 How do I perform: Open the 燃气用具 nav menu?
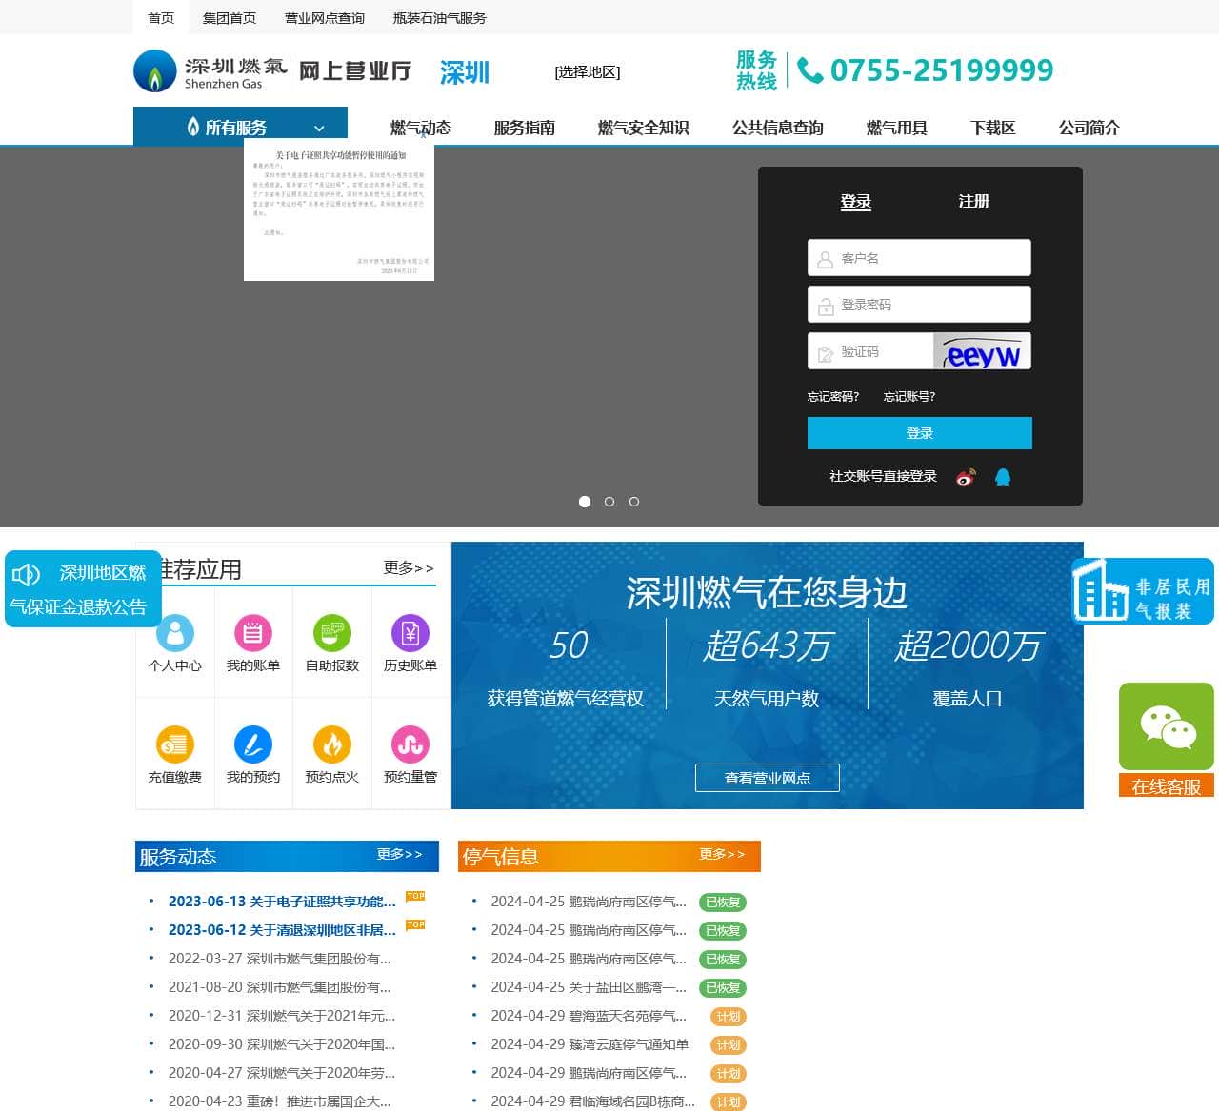[x=897, y=128]
